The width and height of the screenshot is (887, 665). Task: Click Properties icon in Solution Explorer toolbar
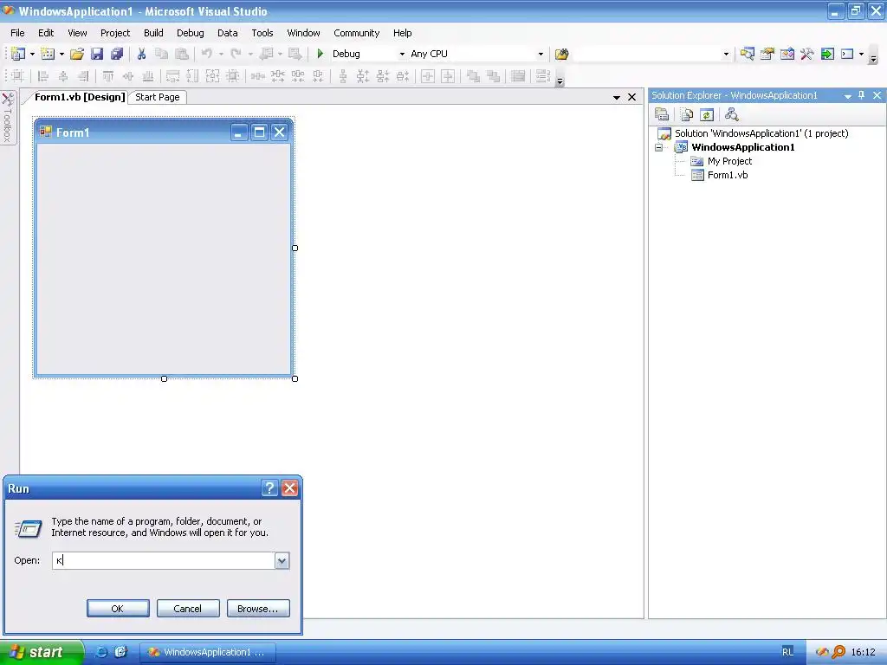[x=661, y=115]
